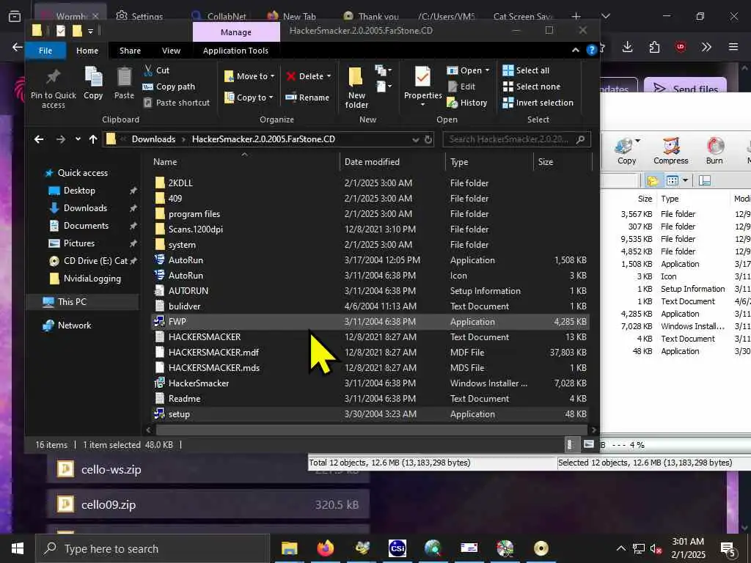Open Firefox hamburger menu

coord(733,47)
